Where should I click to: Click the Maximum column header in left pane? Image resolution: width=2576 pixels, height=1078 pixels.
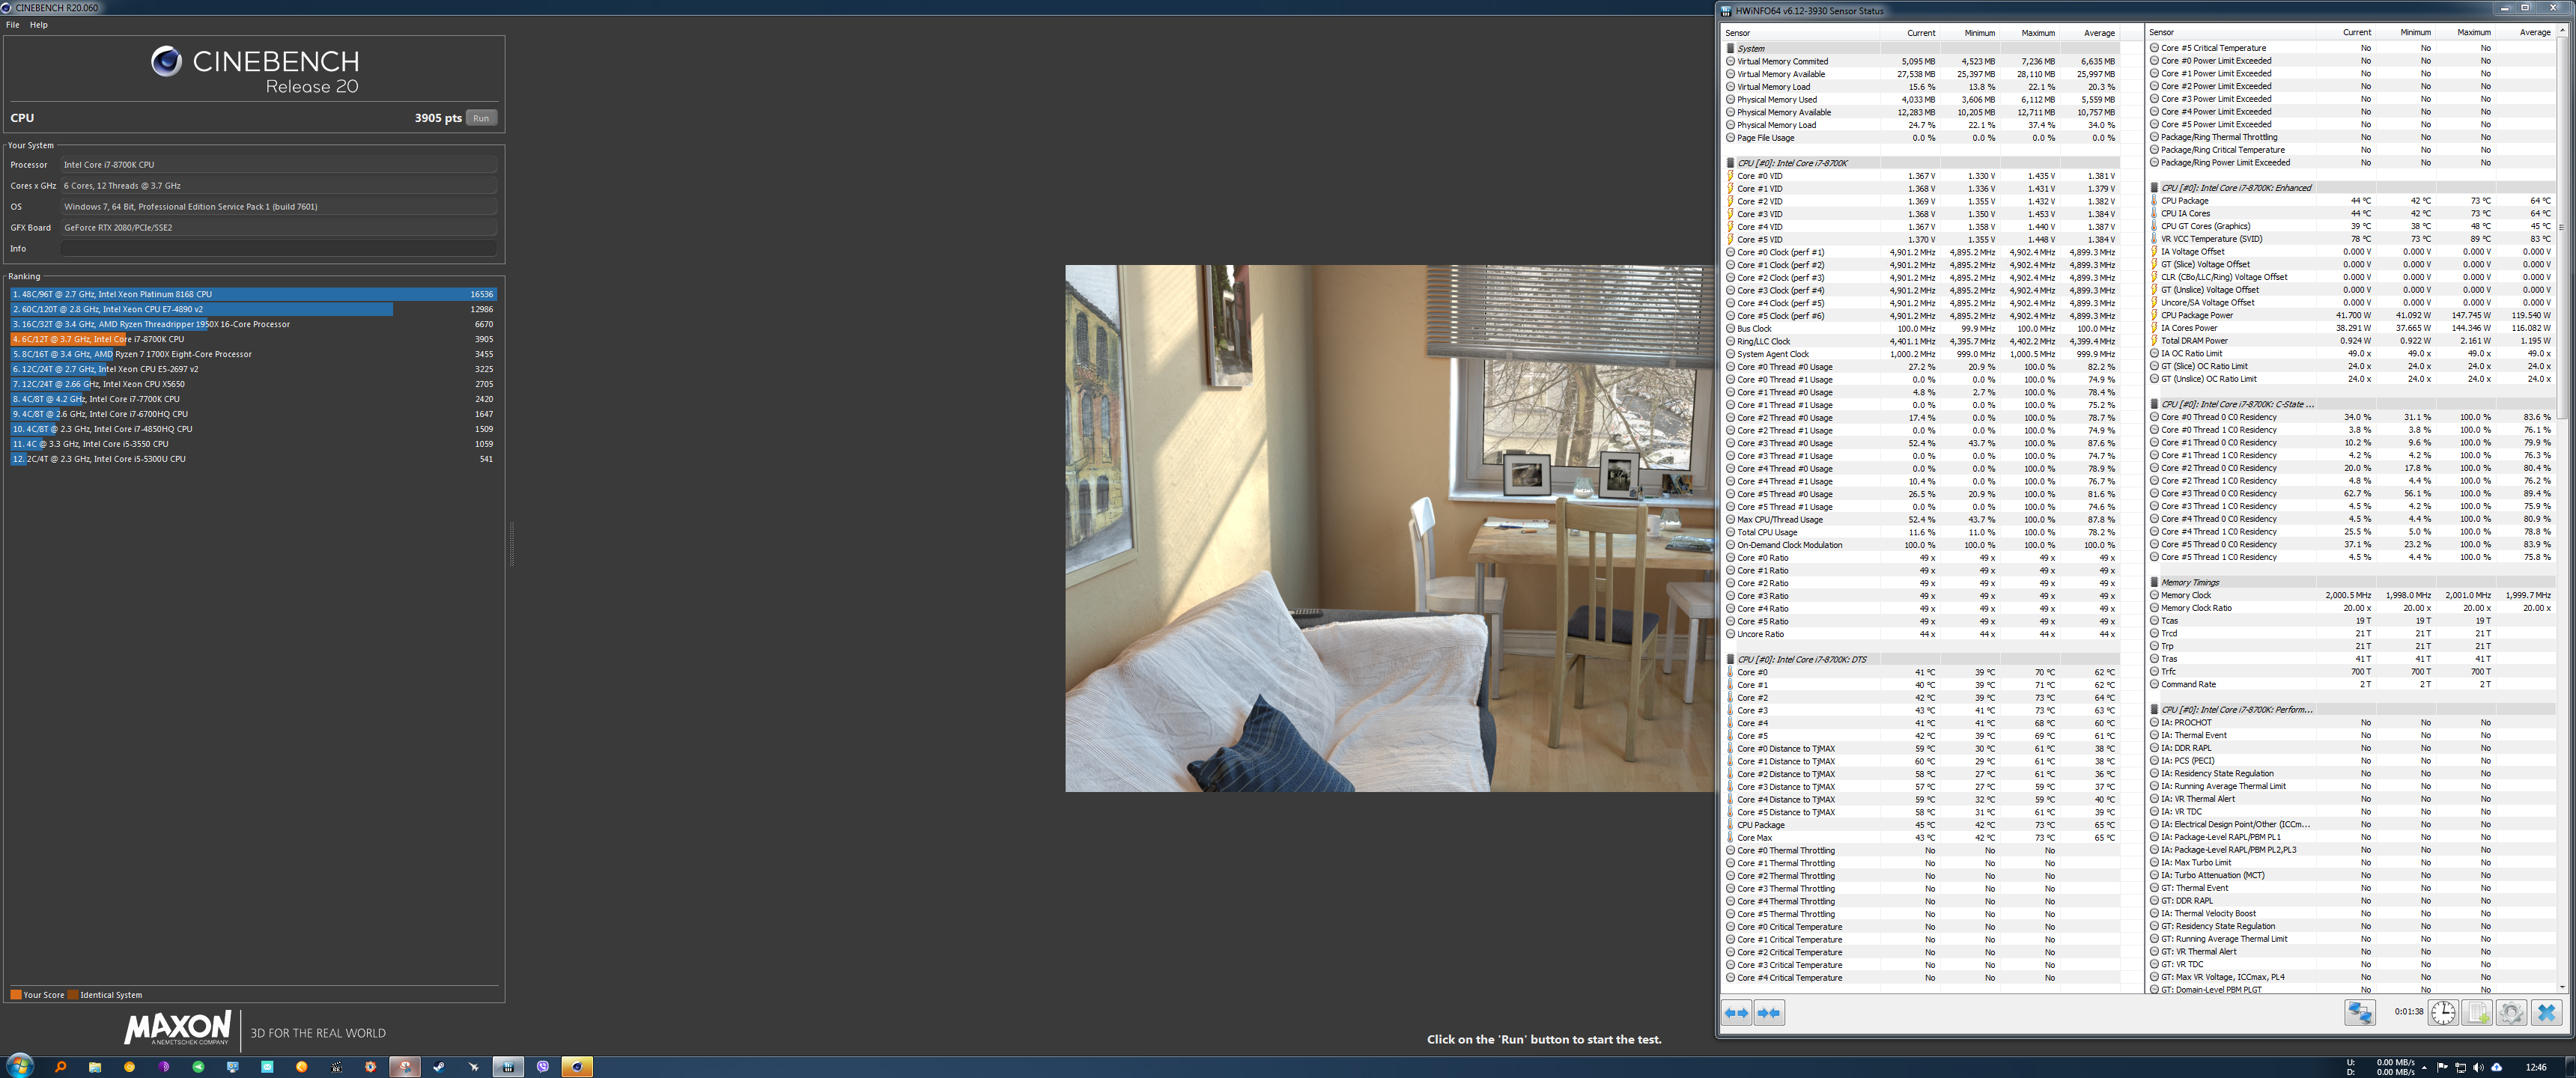[2037, 33]
